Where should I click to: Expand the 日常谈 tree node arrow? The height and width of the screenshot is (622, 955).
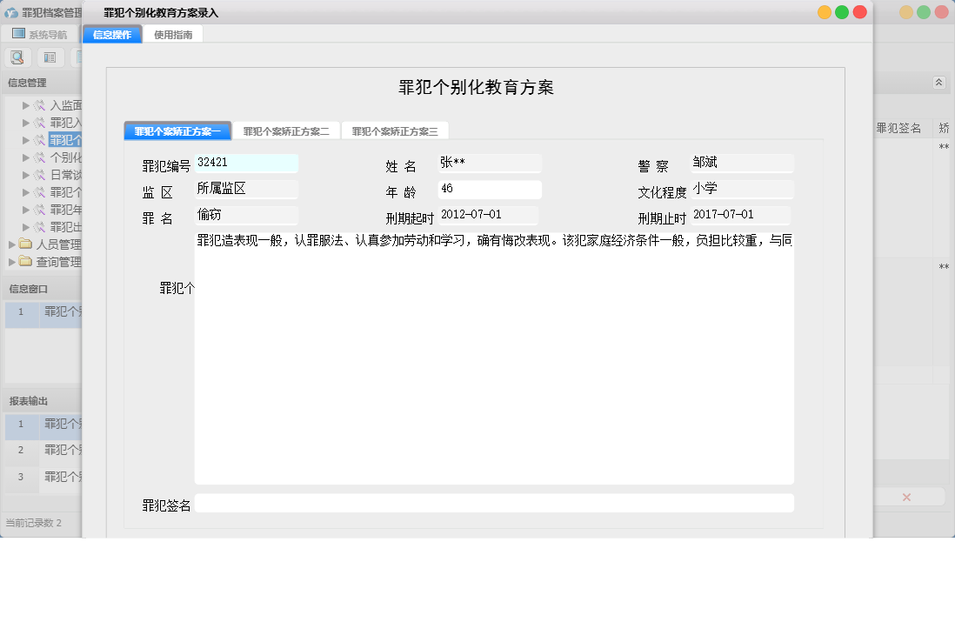tap(27, 174)
